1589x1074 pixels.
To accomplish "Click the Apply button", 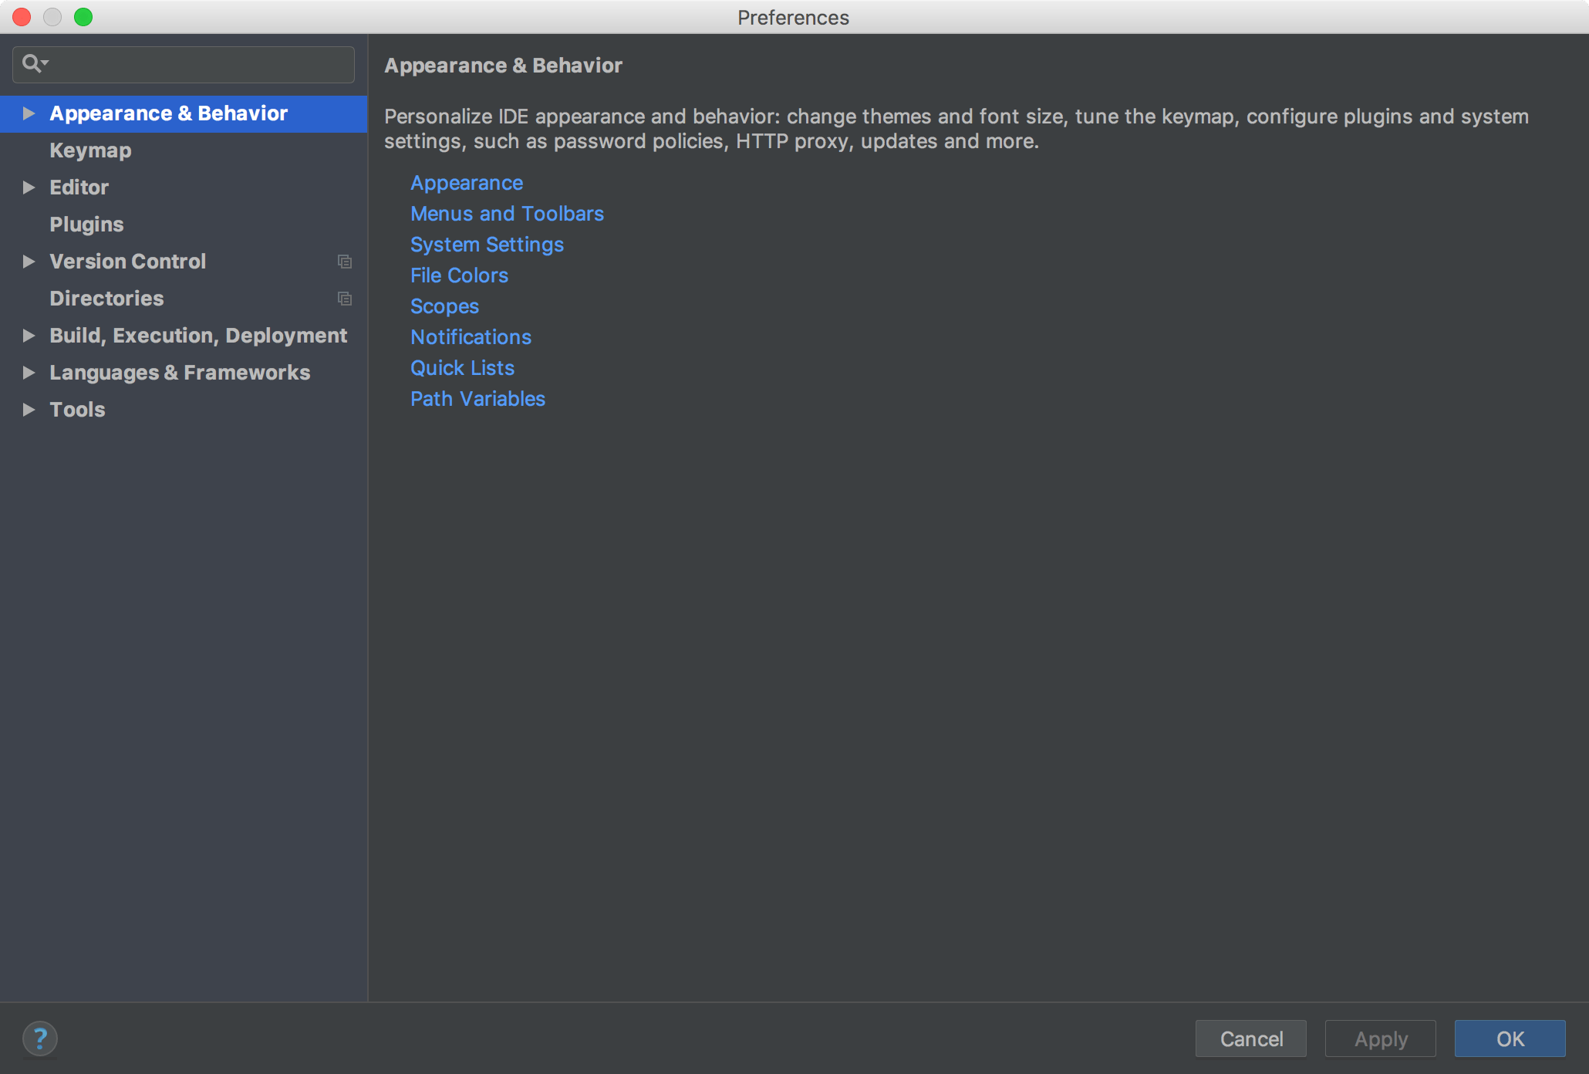I will (x=1378, y=1037).
